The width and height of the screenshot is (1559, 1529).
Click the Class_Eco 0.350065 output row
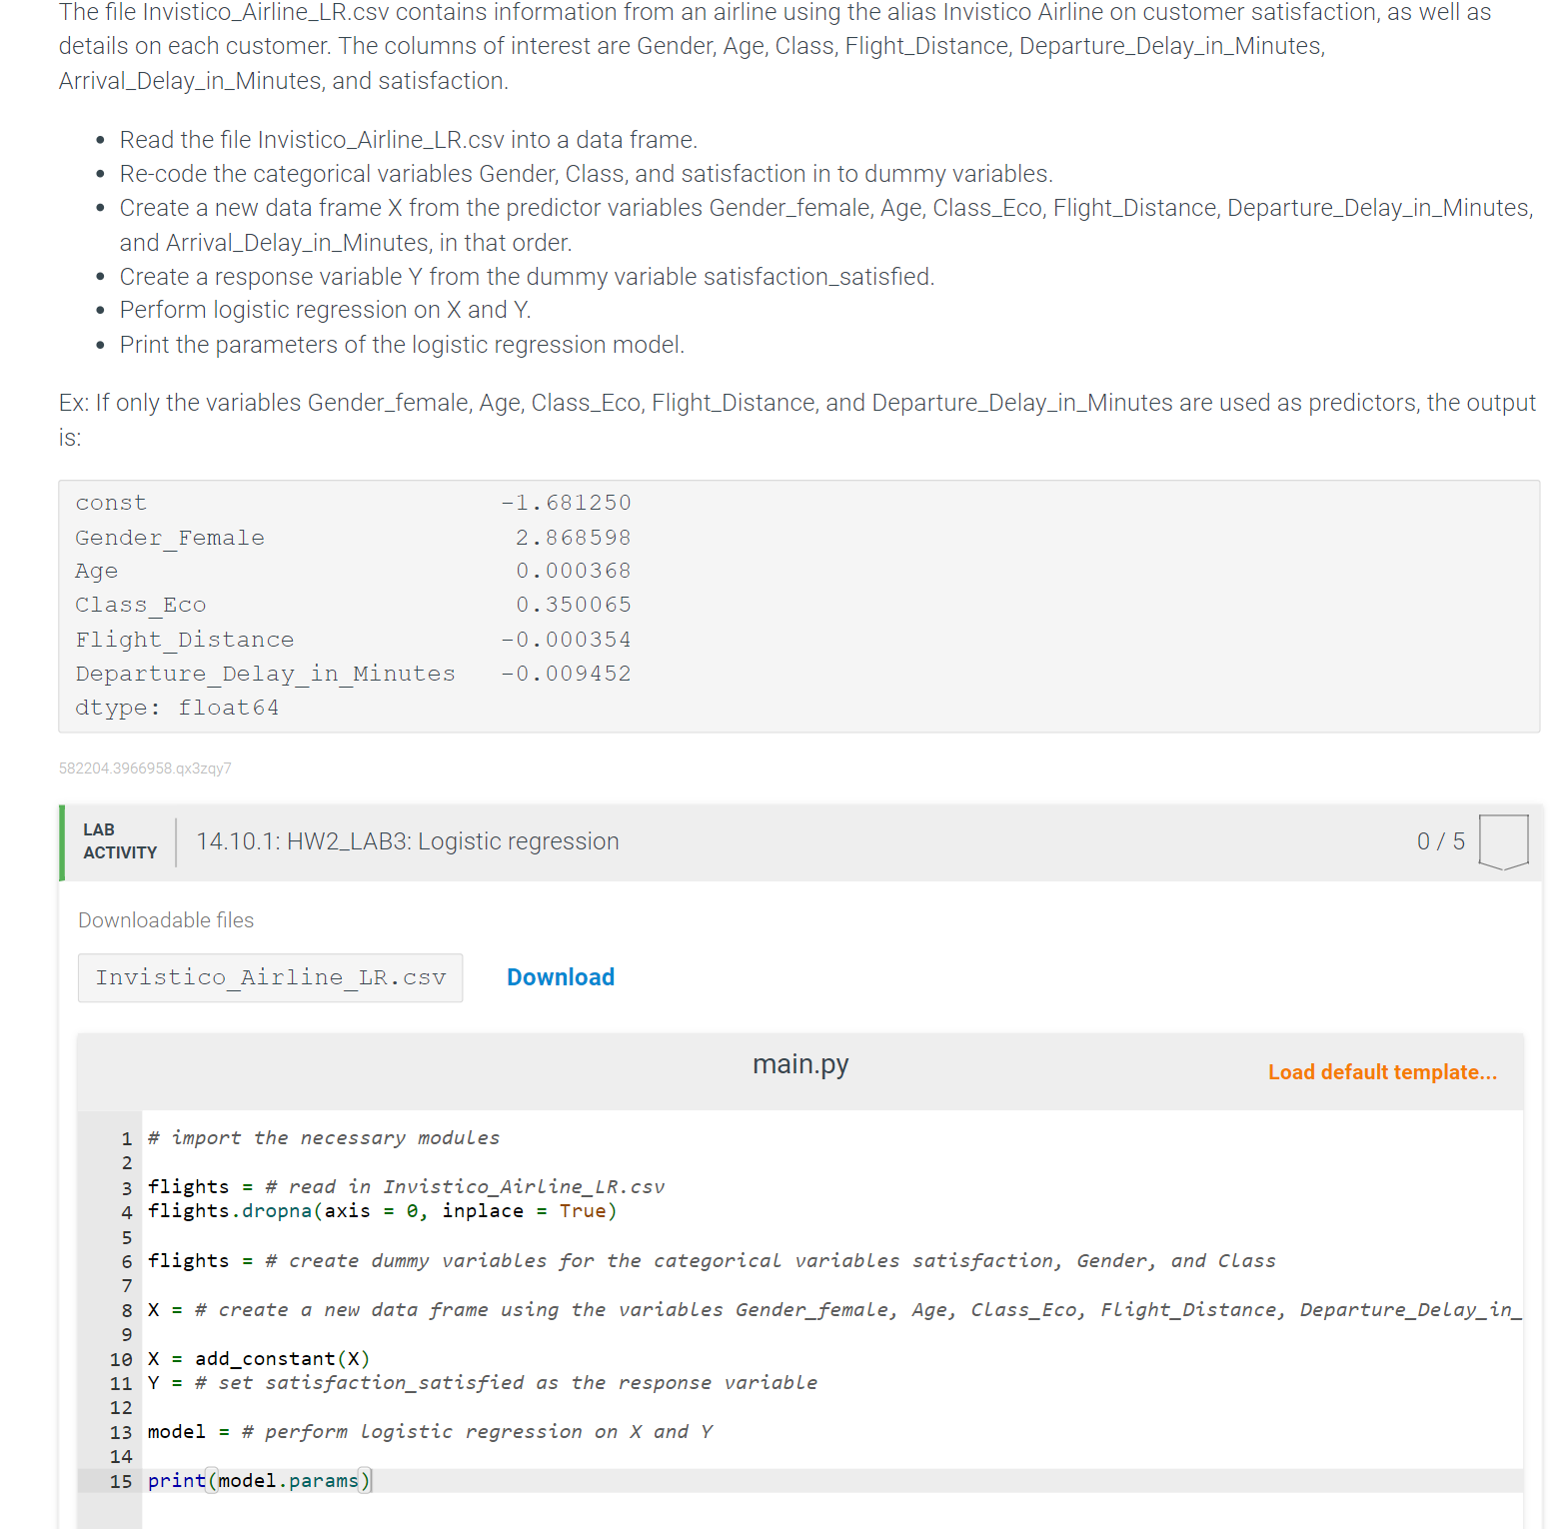pos(353,605)
